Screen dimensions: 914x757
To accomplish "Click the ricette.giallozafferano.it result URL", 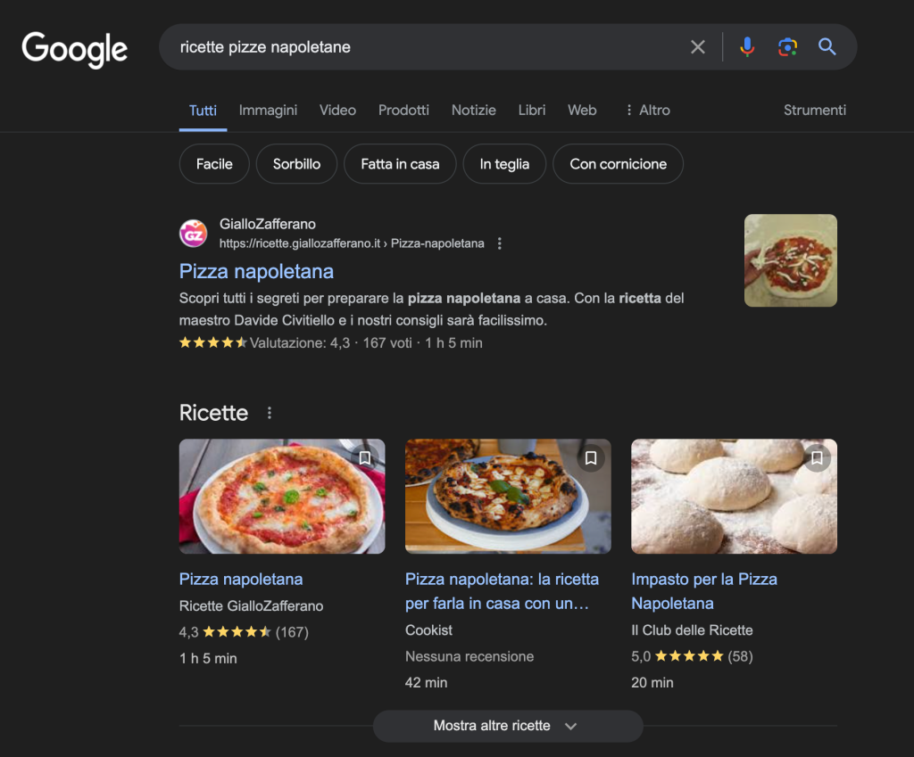I will (x=352, y=243).
